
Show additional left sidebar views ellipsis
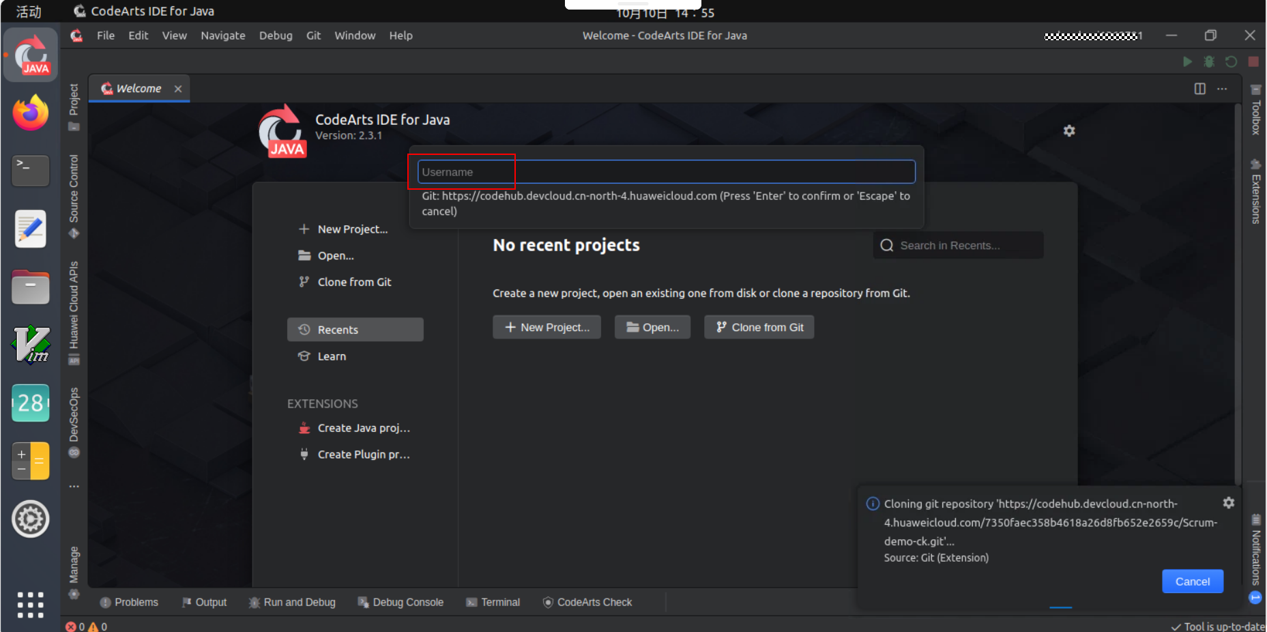click(74, 487)
